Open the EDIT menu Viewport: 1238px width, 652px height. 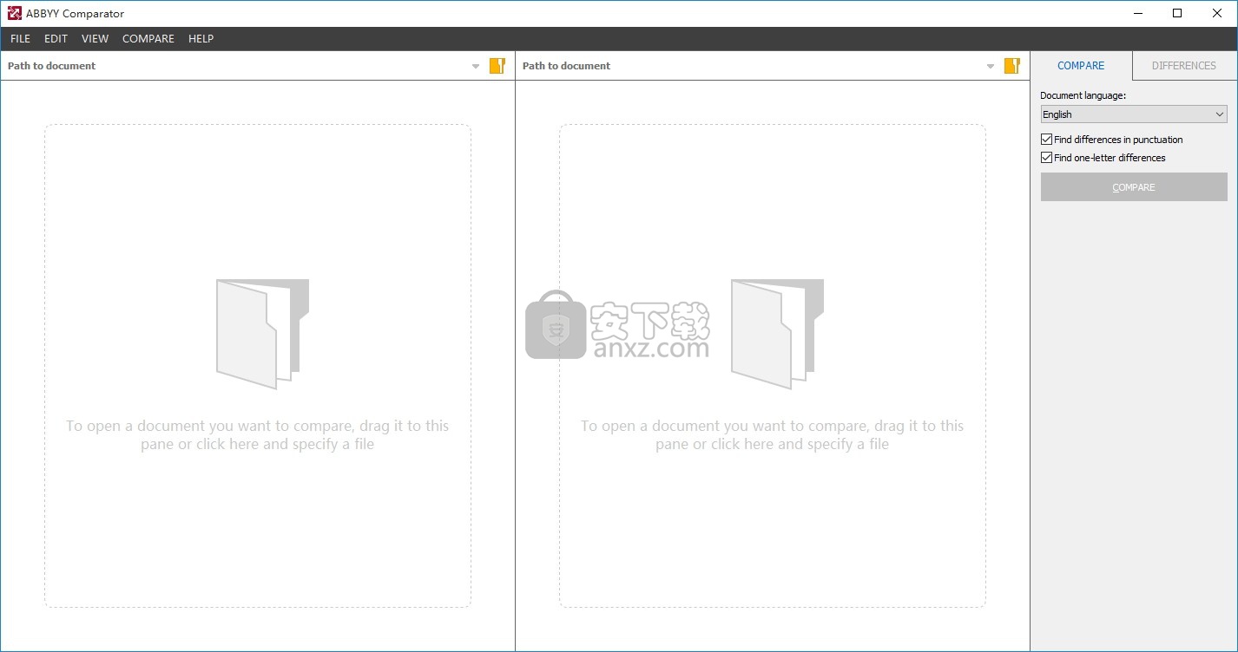click(56, 39)
